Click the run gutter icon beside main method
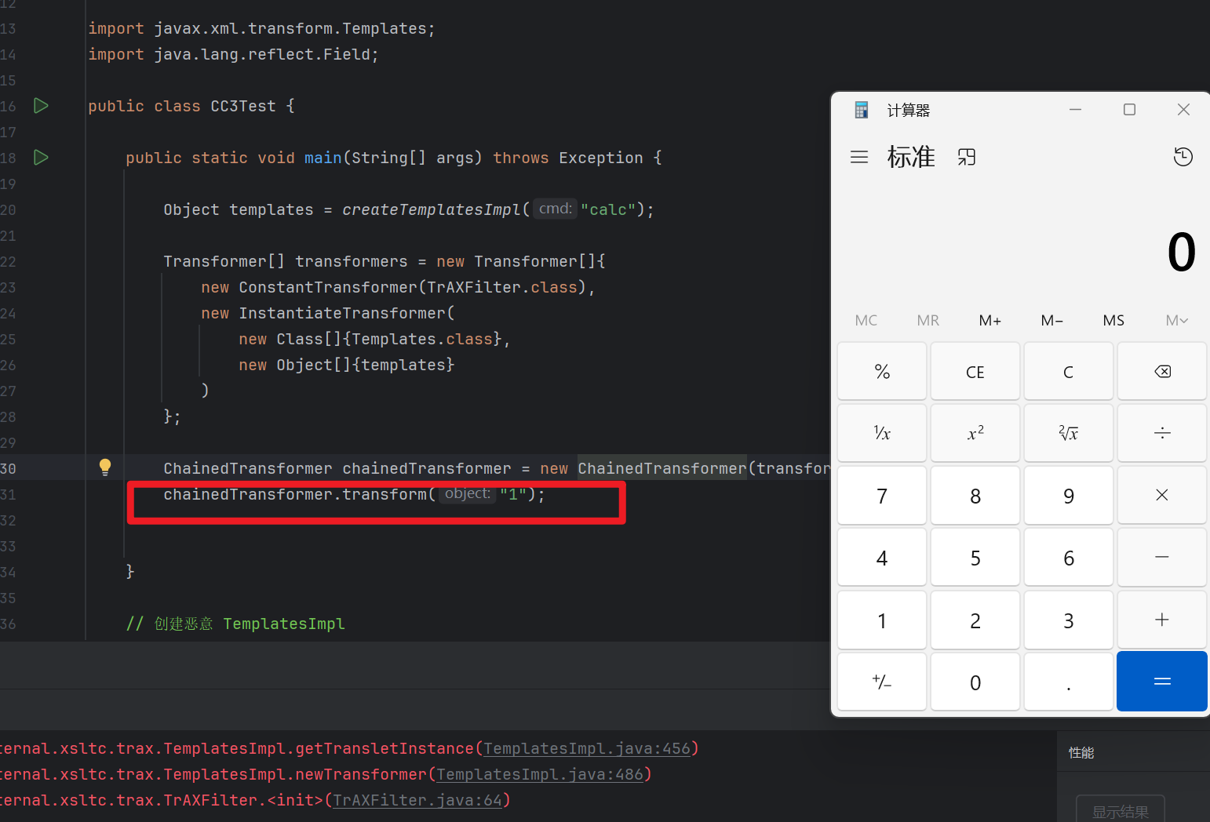1210x822 pixels. [42, 158]
